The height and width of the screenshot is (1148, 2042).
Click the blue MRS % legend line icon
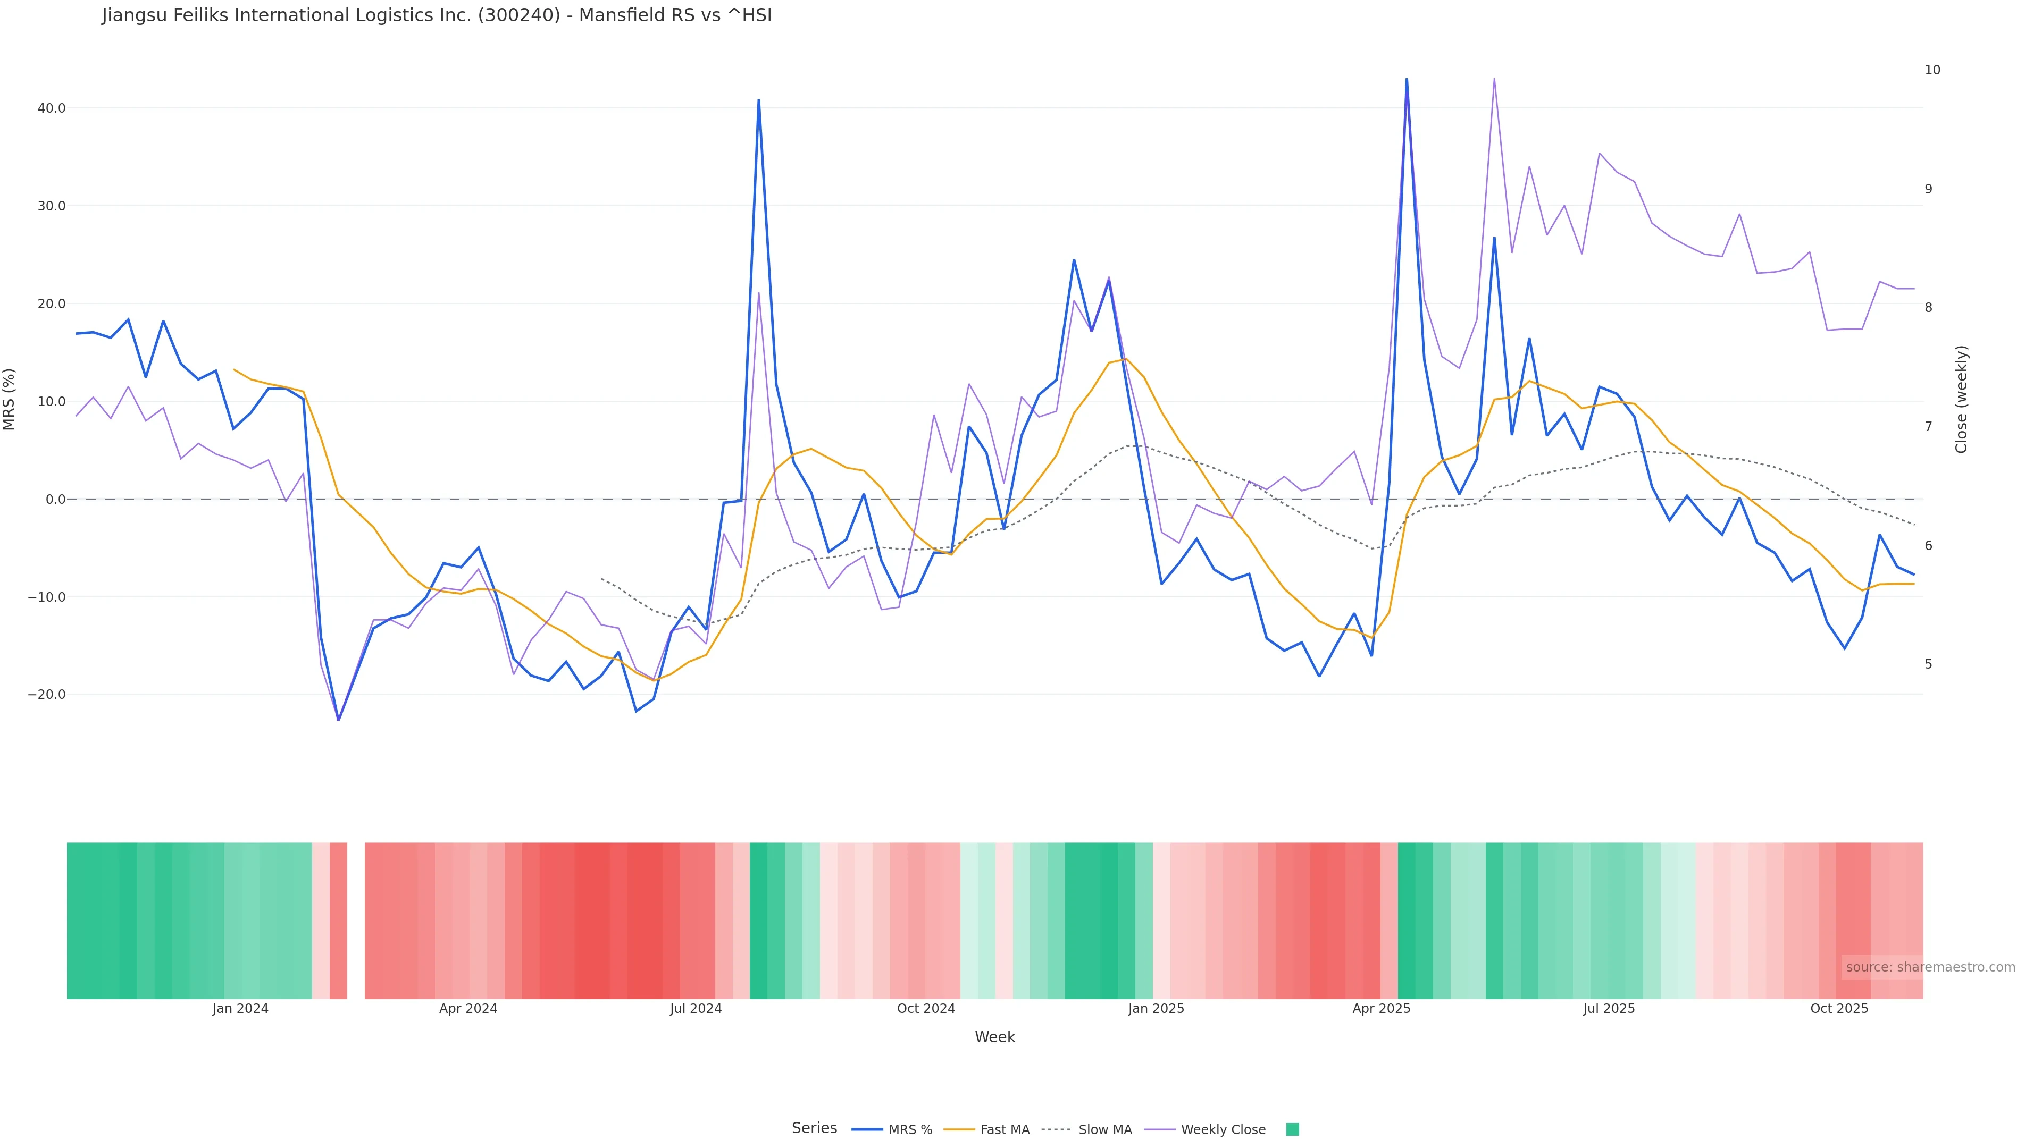[867, 1130]
